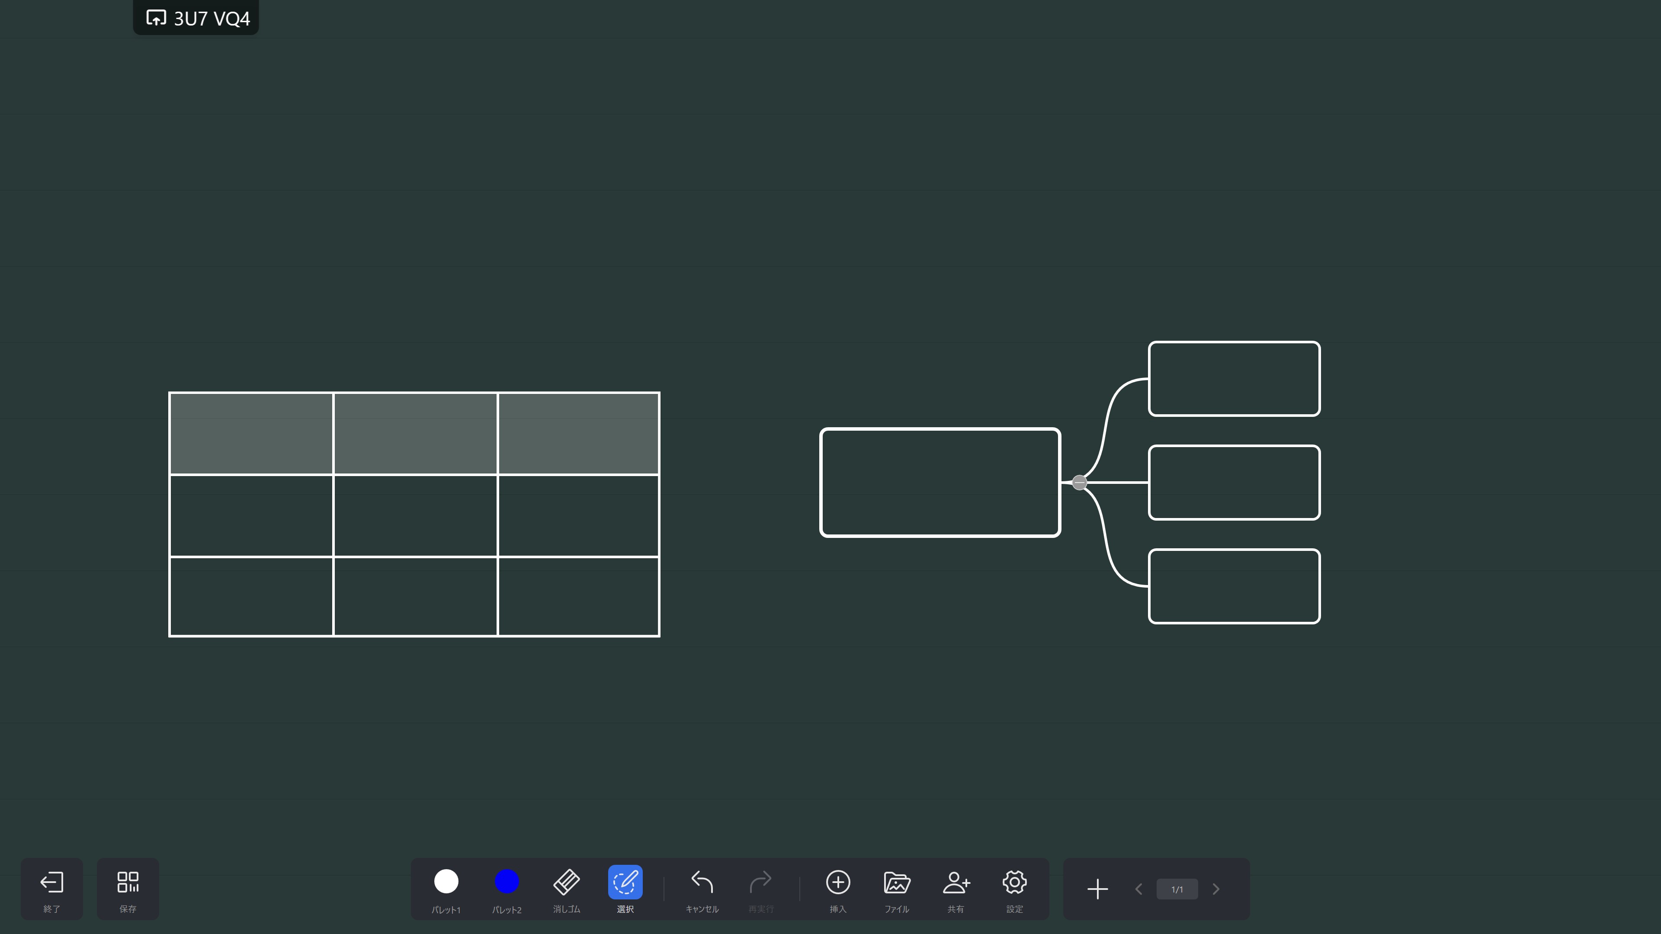Click the center cell of the table

[x=415, y=516]
